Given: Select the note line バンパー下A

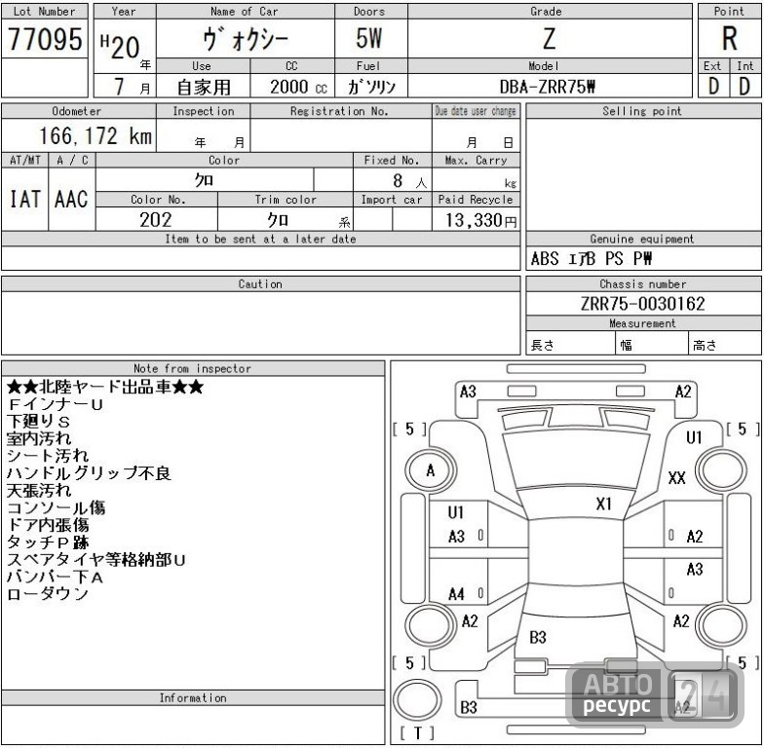Looking at the screenshot, I should tap(55, 577).
